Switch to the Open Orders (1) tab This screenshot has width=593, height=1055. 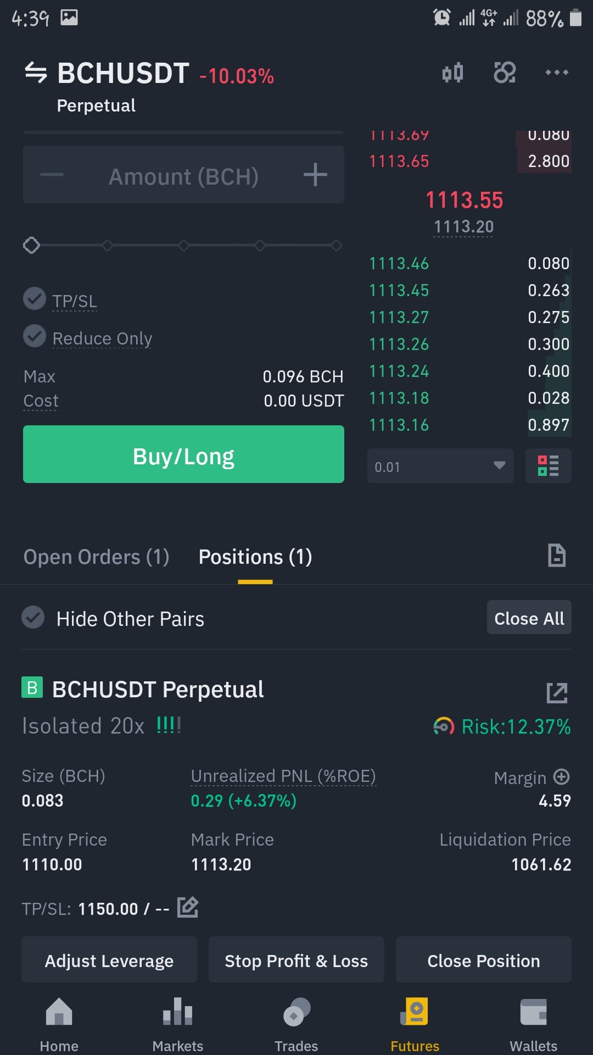(96, 557)
